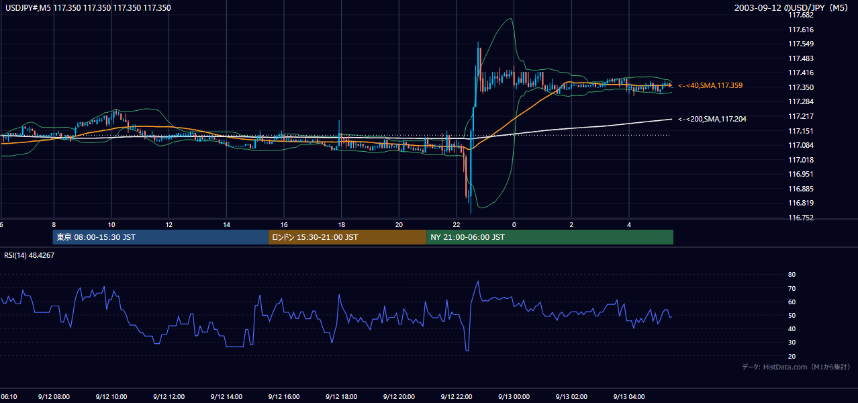Select the NY 21:00-06:00 JST session bar
The height and width of the screenshot is (403, 858).
(550, 237)
